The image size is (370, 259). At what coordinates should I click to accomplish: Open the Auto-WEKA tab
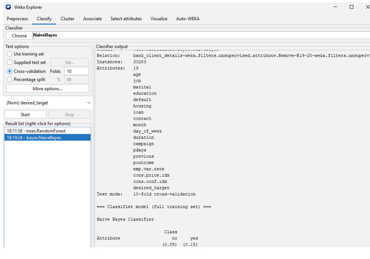[188, 18]
